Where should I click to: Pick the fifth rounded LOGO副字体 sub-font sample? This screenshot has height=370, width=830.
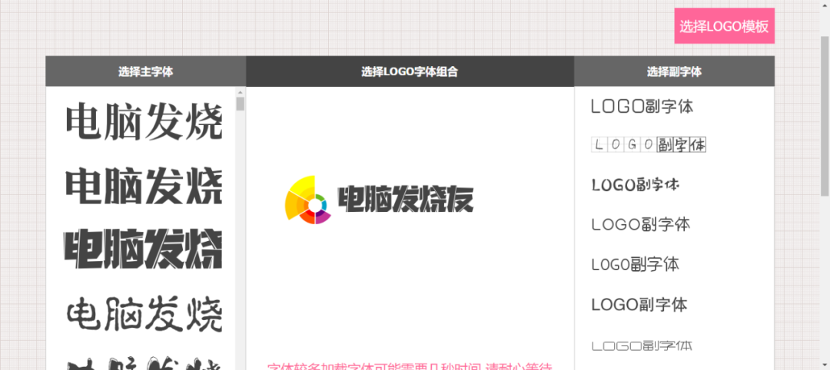pos(636,264)
